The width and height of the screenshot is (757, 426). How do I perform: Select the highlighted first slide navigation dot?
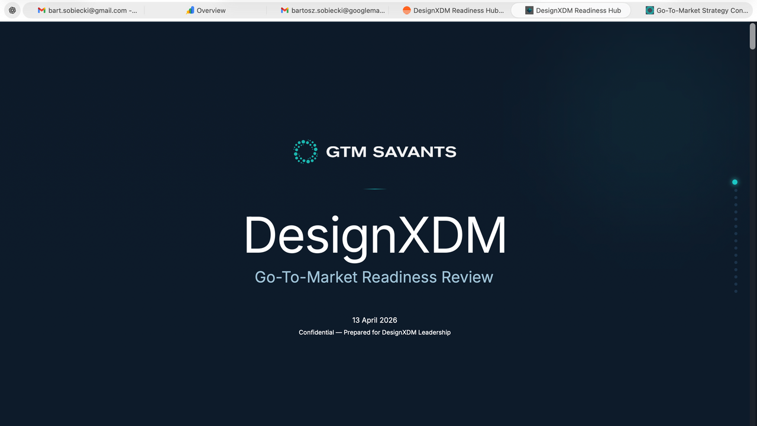coord(735,182)
